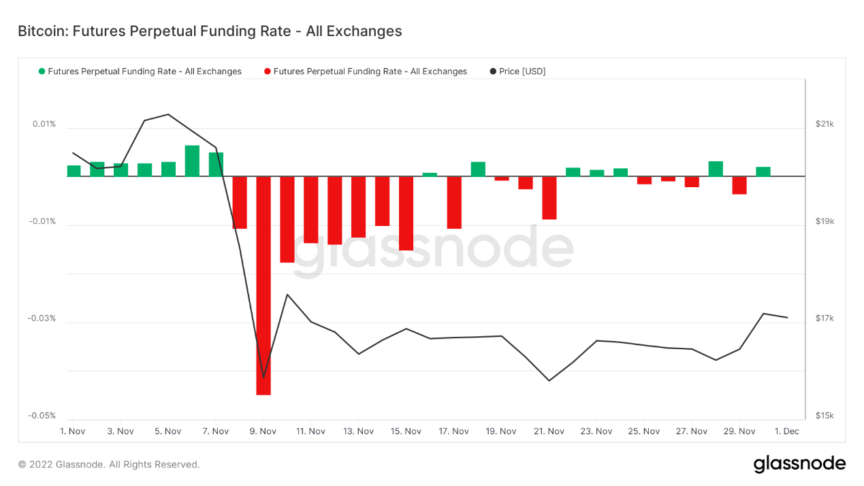The height and width of the screenshot is (486, 864).
Task: Click the green legend dot for Funding Rate
Action: (x=42, y=71)
